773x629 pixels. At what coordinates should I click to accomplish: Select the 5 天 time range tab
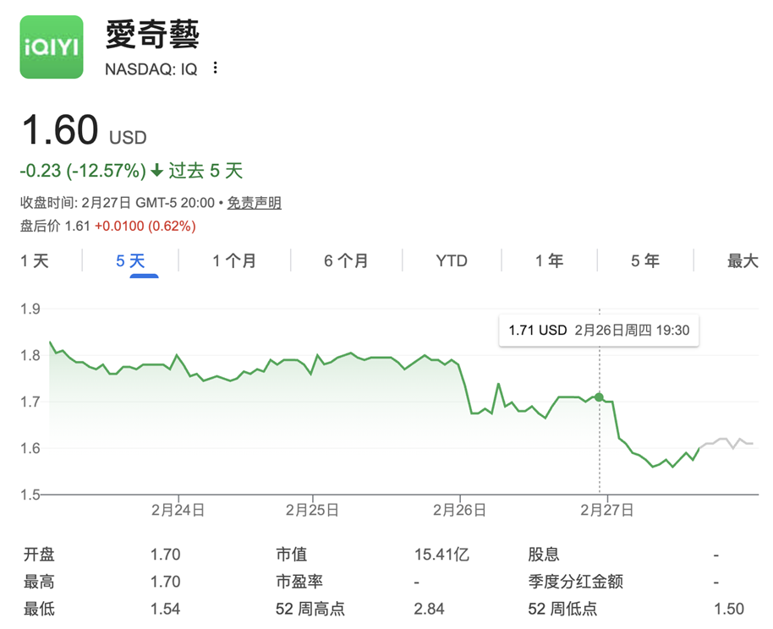[131, 261]
